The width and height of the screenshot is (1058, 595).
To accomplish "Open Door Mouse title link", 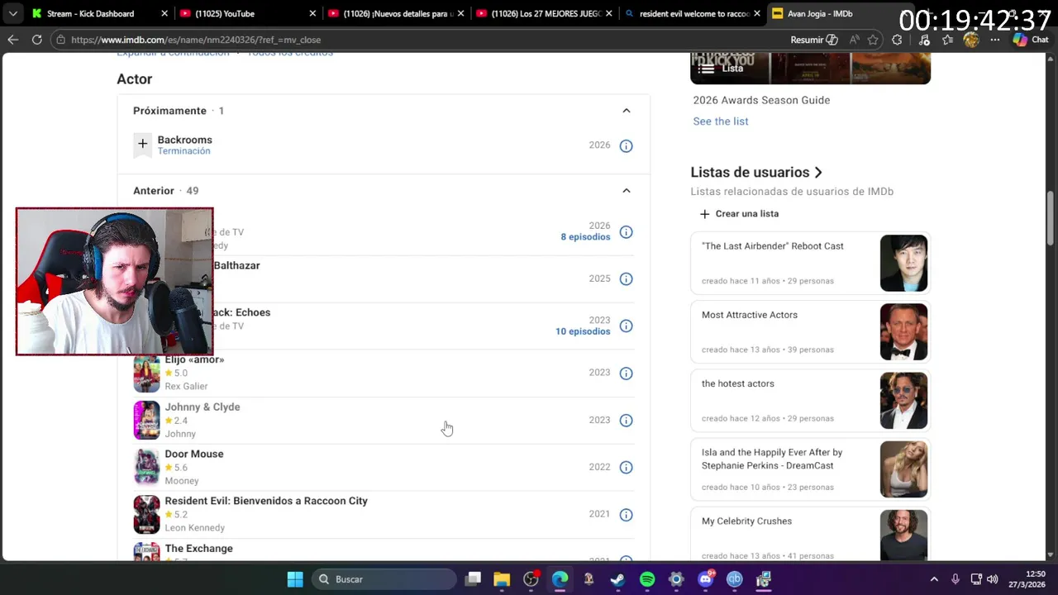I will (x=194, y=454).
